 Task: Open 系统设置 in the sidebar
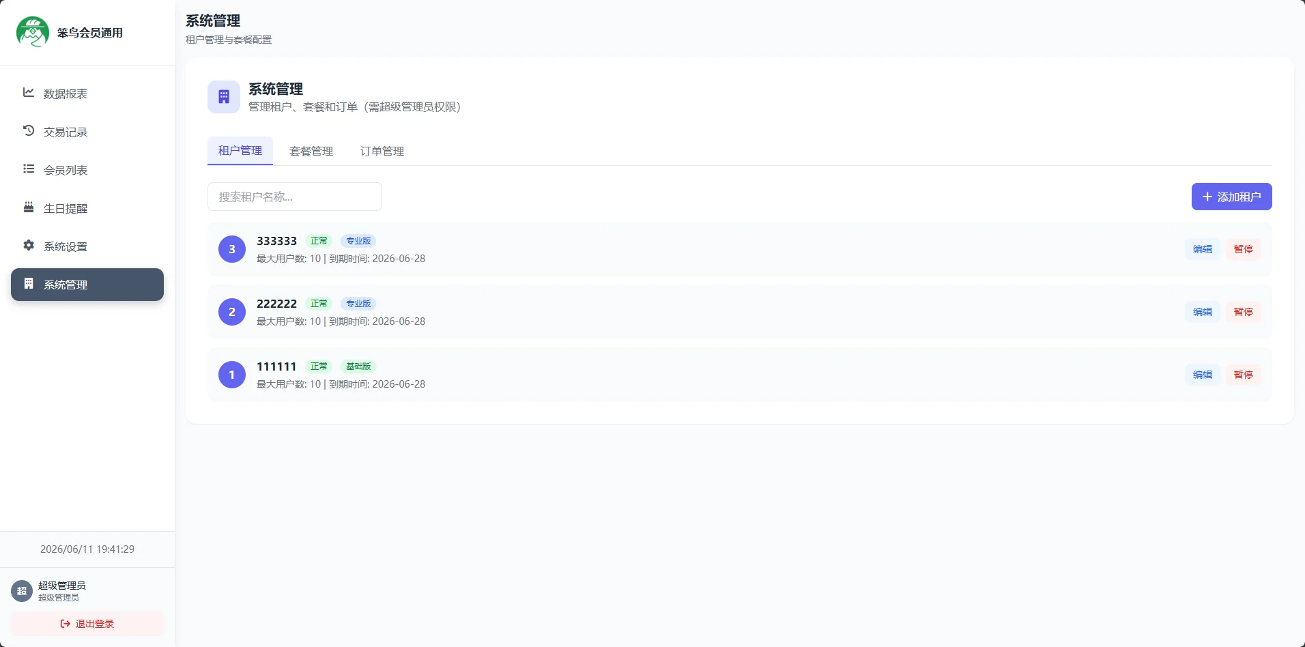pyautogui.click(x=87, y=246)
